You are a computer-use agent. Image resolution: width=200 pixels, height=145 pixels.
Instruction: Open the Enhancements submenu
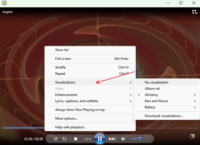(90, 95)
